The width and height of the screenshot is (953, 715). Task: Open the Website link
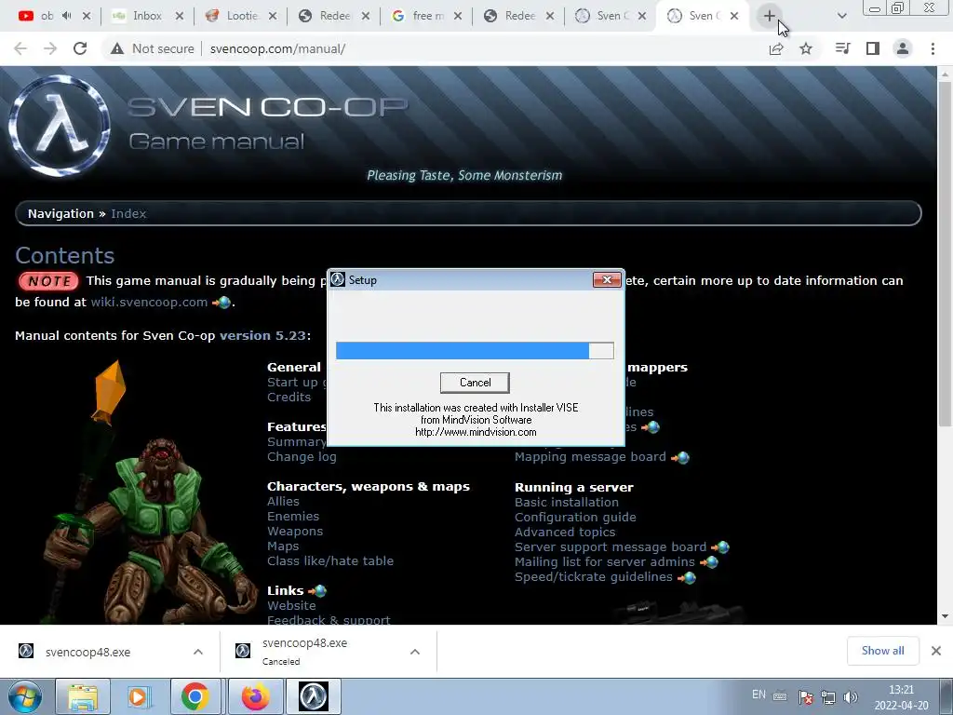pos(291,605)
